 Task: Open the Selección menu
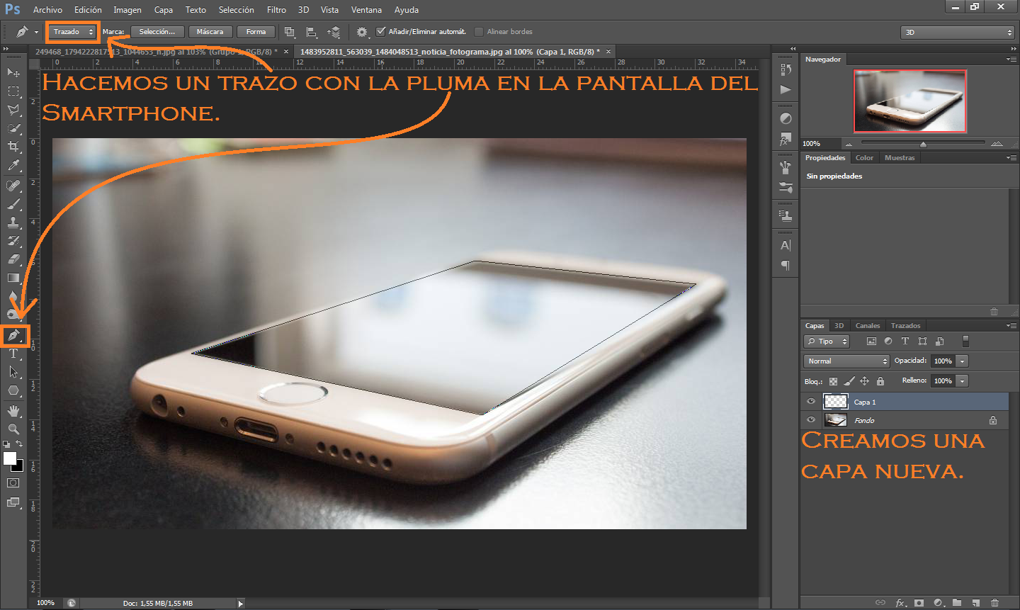[236, 10]
